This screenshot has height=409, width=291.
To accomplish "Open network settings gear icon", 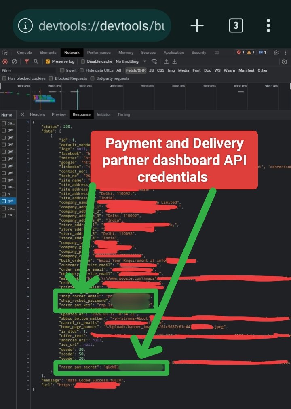I will pyautogui.click(x=285, y=61).
